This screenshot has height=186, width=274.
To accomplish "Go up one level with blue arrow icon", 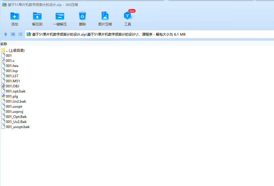I will [x=6, y=34].
